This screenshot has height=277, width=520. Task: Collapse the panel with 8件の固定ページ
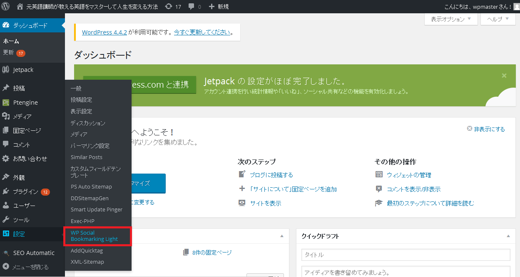(282, 236)
